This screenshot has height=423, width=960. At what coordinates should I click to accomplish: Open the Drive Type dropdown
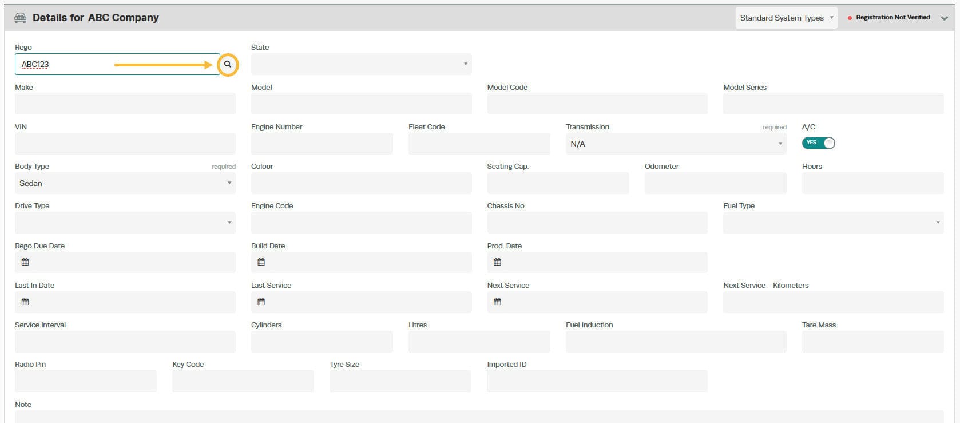coord(125,223)
